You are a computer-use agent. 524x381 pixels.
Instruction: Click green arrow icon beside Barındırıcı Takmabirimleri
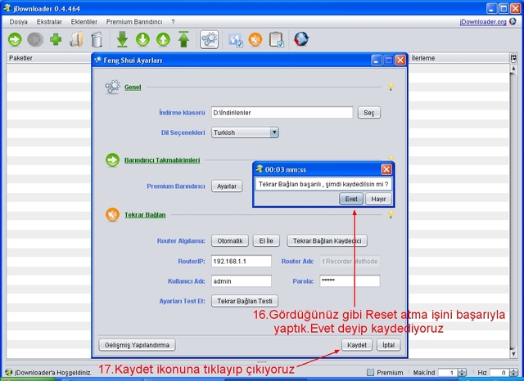(x=113, y=159)
